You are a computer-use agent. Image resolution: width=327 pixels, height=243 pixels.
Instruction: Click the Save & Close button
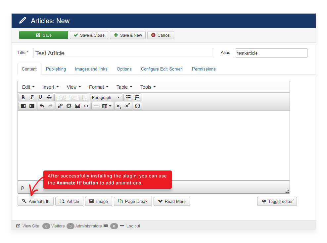89,35
